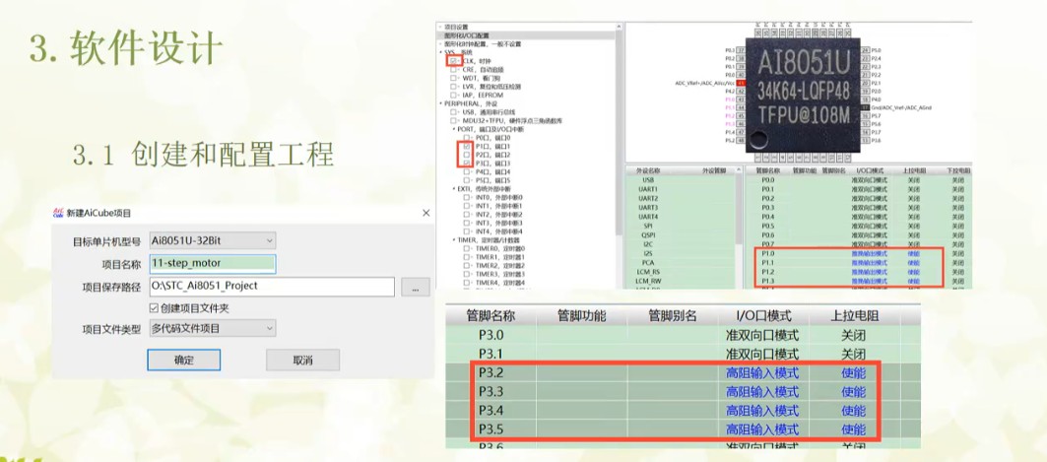Screen dimensions: 1047x462
Task: Close the 新建AiCube项目 dialog
Action: (426, 213)
